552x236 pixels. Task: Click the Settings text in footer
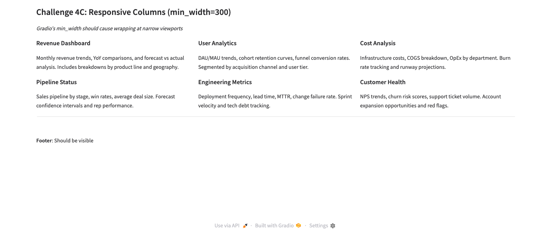click(x=319, y=226)
